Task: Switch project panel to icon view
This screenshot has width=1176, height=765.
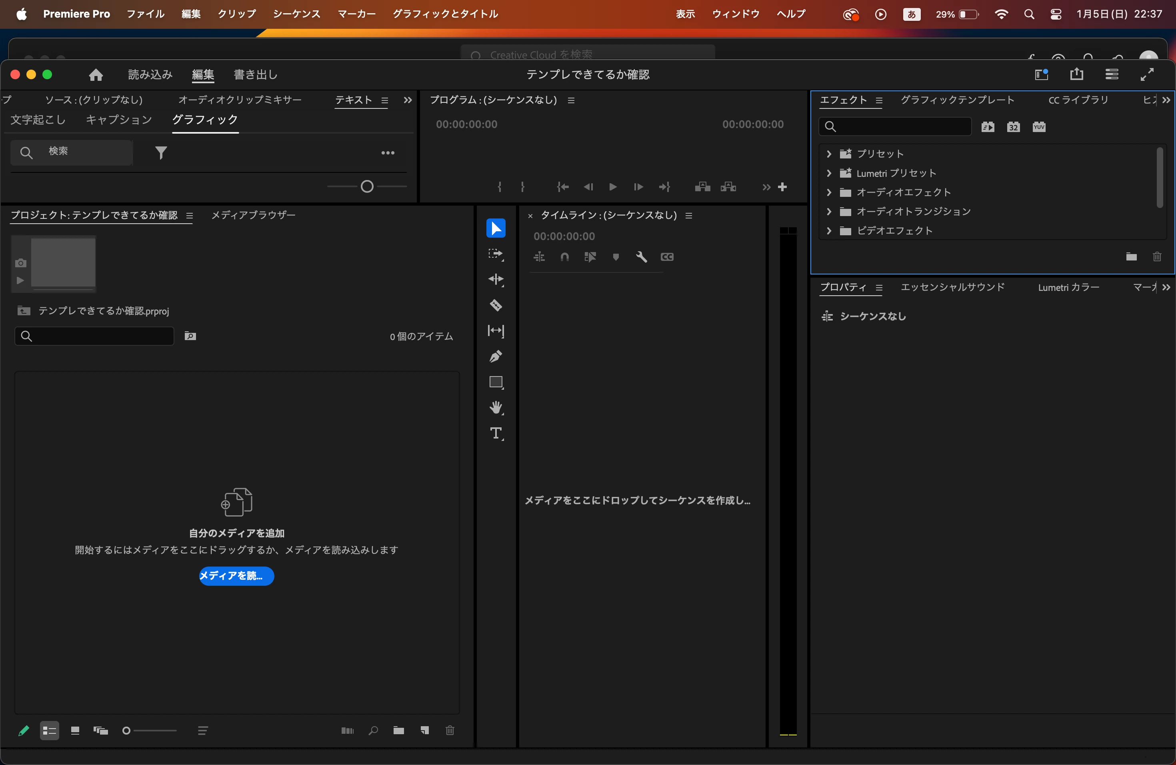Action: (x=75, y=731)
